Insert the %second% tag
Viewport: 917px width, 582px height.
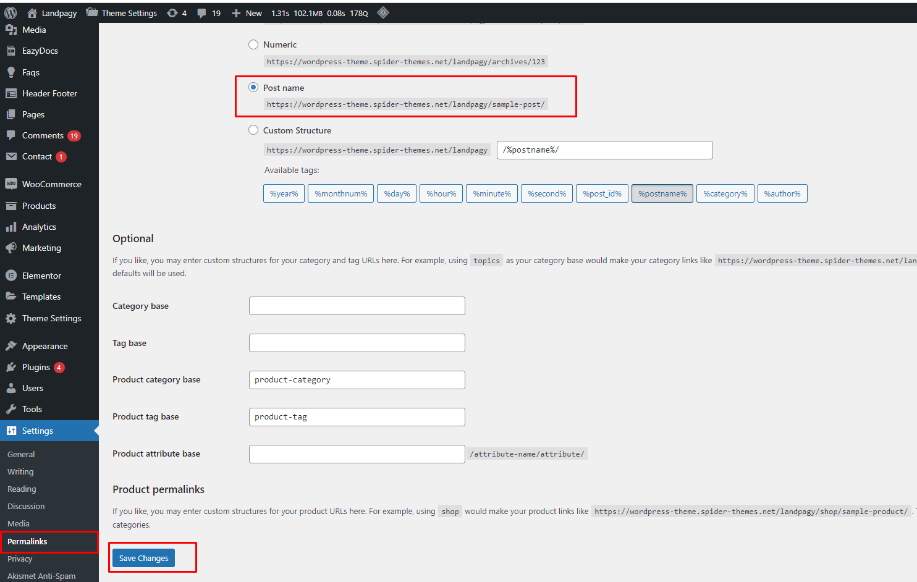[x=547, y=193]
